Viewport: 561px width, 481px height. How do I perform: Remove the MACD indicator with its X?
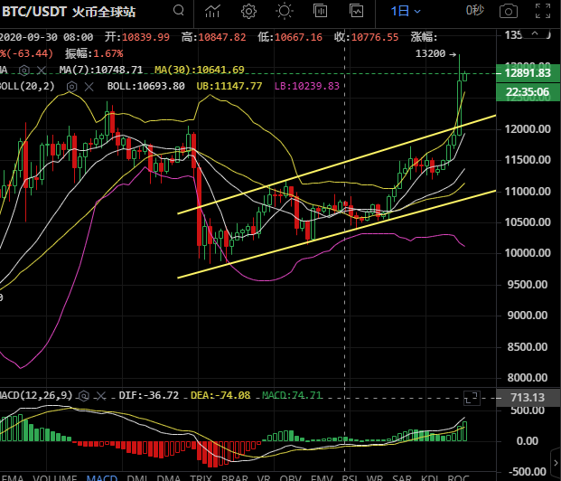pos(101,396)
